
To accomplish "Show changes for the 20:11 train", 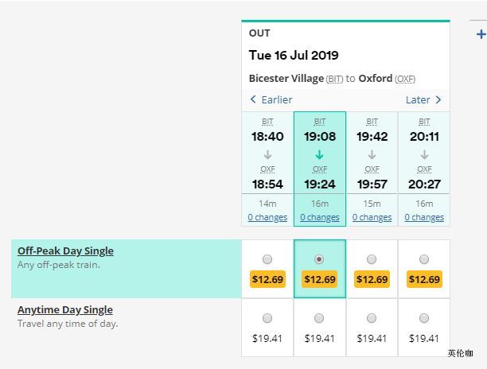I will pyautogui.click(x=424, y=217).
